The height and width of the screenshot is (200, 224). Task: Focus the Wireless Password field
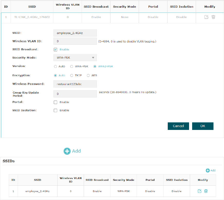coord(75,84)
